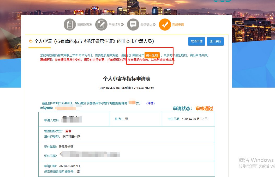Viewport: 275px width, 177px height.
Task: Click the red 摇号 indicator type value
Action: [x=68, y=131]
